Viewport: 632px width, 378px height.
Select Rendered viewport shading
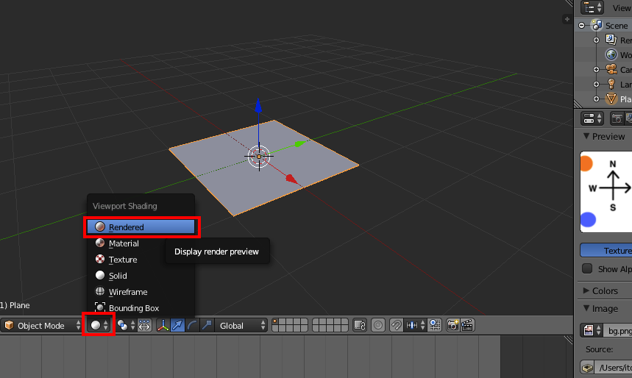tap(141, 227)
